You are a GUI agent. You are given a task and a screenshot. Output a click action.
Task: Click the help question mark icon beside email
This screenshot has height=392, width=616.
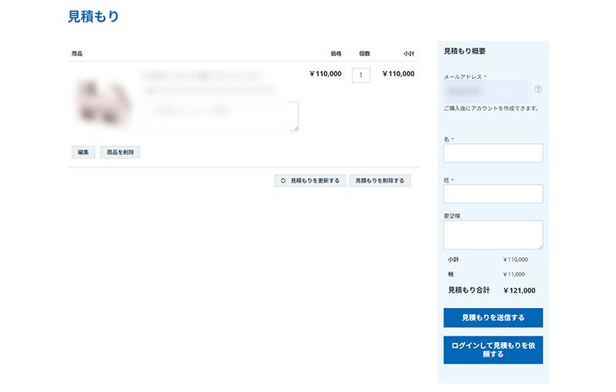pos(537,89)
